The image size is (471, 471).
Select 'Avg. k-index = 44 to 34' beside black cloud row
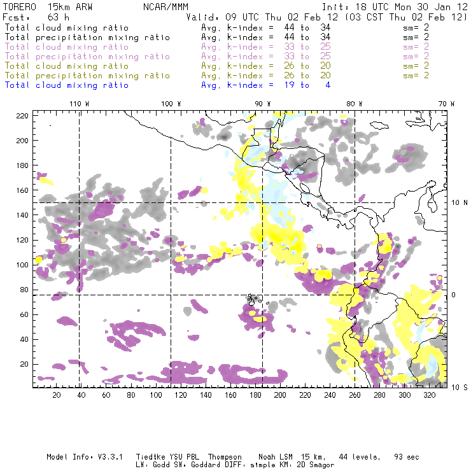click(x=266, y=27)
